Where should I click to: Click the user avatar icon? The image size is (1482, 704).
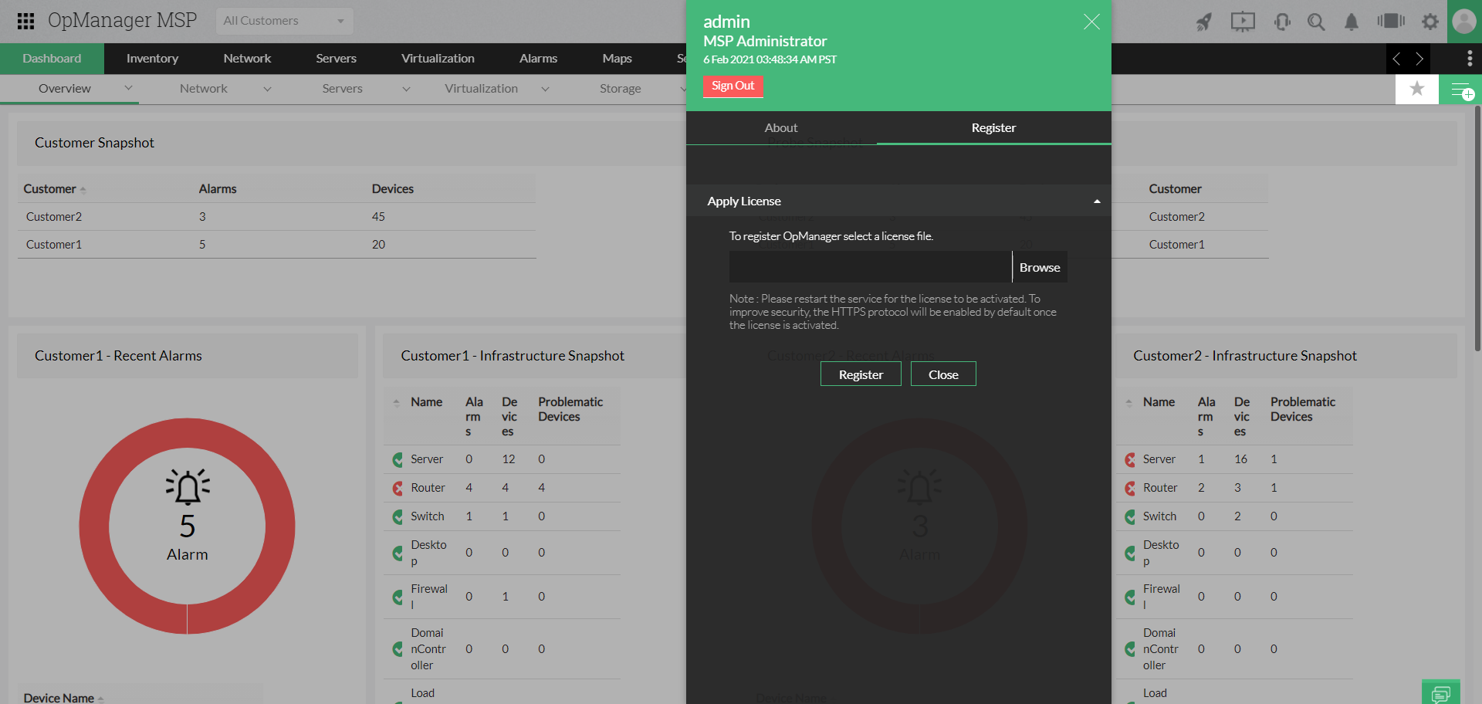pyautogui.click(x=1464, y=21)
